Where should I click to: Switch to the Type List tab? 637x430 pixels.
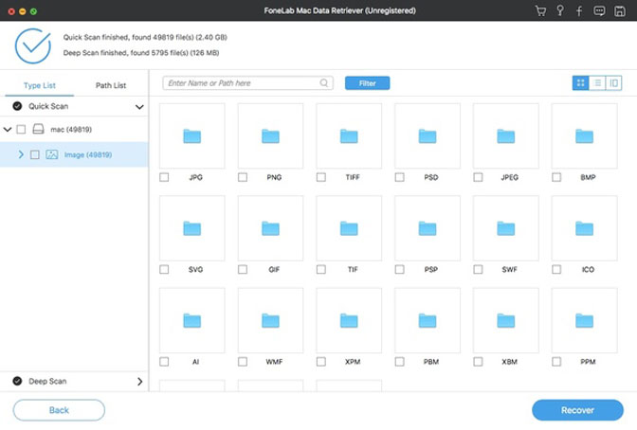[40, 85]
